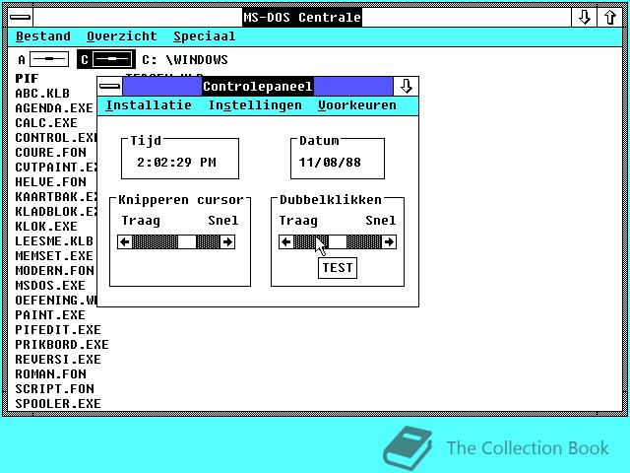Open the Speciaal menu

[204, 36]
